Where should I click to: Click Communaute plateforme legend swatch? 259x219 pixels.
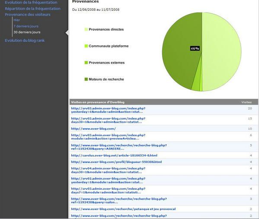click(86, 46)
